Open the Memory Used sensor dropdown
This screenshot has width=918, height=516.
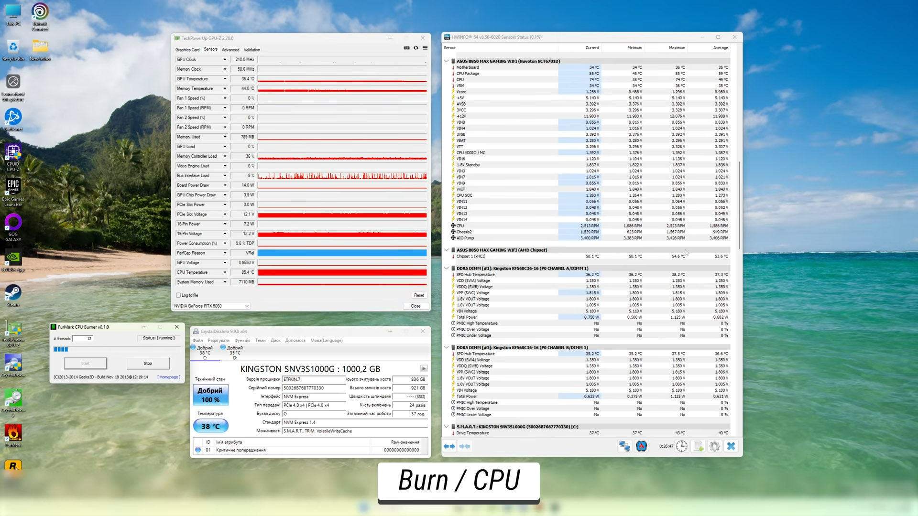[x=225, y=137]
